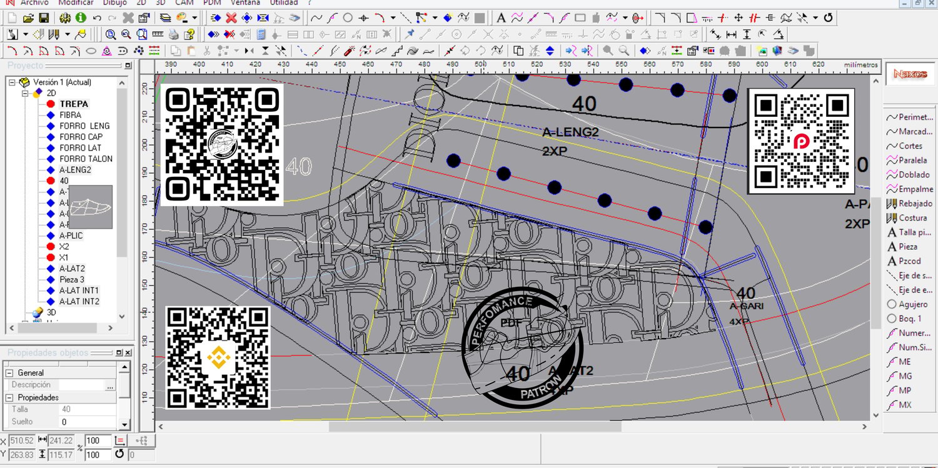Open the Dibujo menu
Viewport: 938px width, 468px height.
click(x=114, y=3)
